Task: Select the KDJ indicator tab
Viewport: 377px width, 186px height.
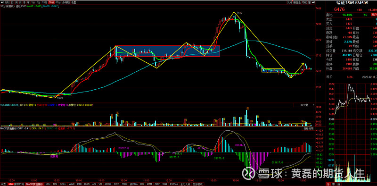Action: tap(48, 184)
